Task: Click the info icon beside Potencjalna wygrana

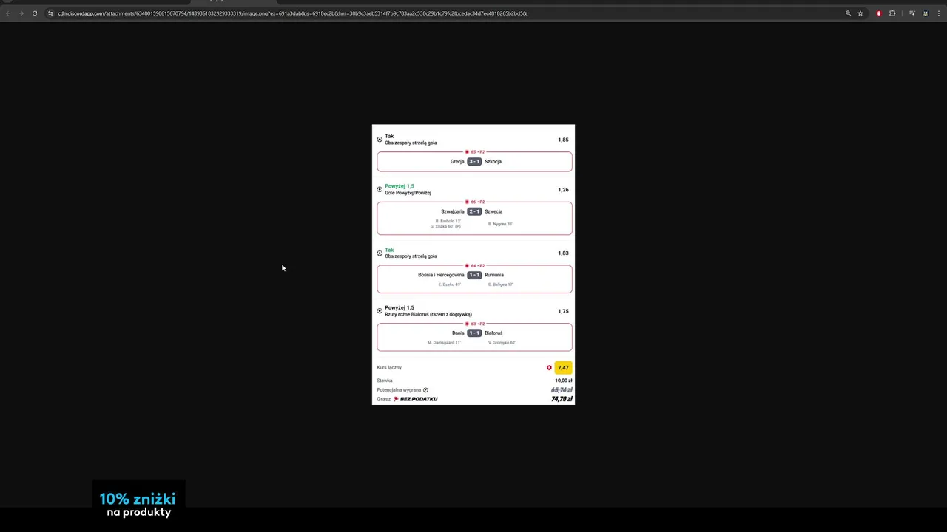Action: pyautogui.click(x=425, y=390)
